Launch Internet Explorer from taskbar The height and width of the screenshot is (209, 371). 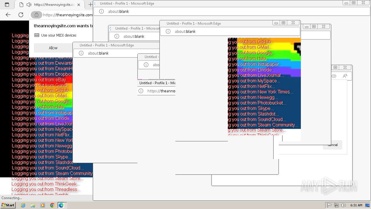tap(23, 205)
